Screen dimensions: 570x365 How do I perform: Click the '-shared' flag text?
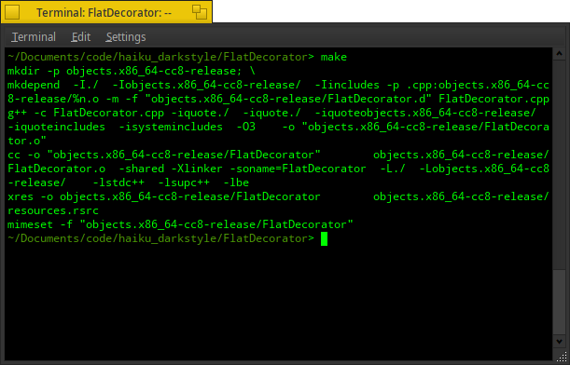142,169
